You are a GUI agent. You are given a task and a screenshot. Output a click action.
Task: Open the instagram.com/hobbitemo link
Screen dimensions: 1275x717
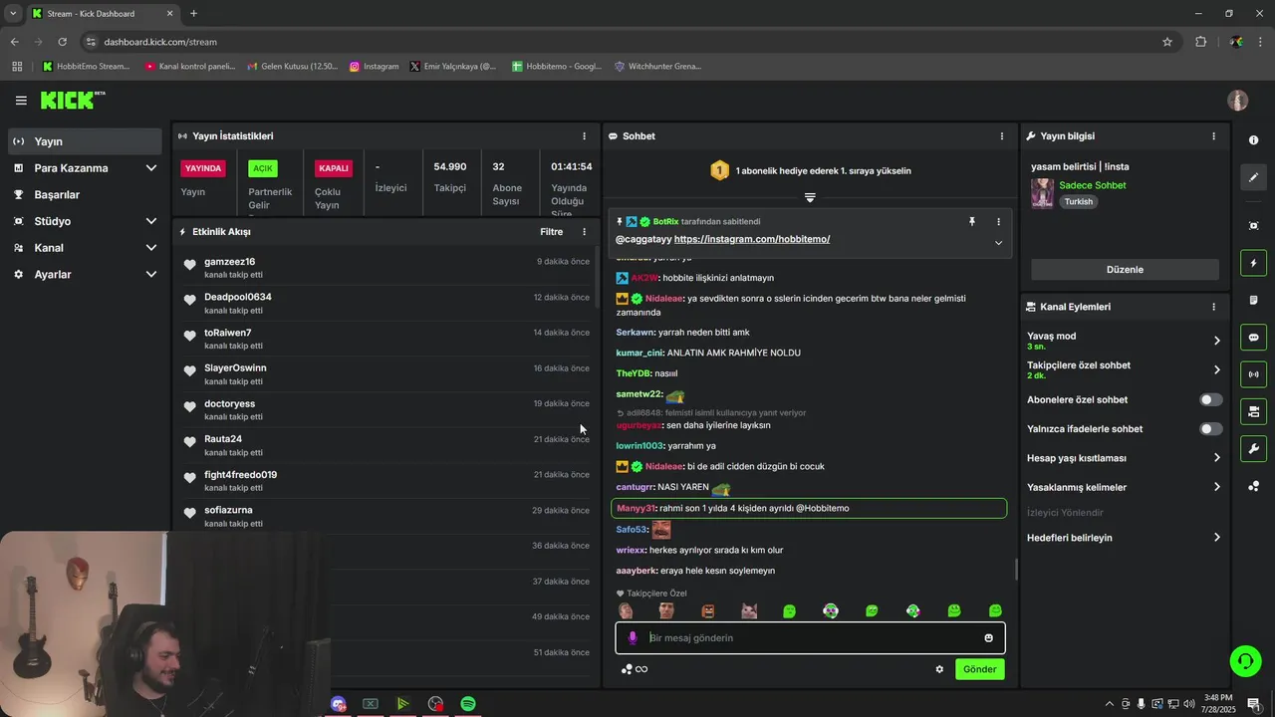click(x=752, y=240)
